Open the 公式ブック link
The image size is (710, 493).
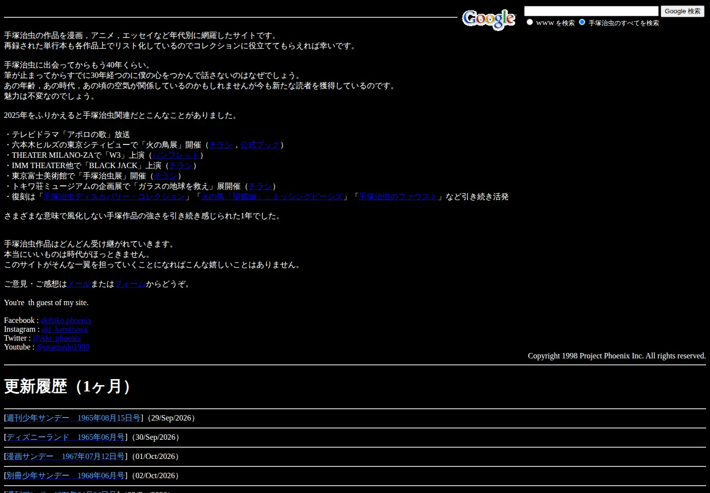coord(260,145)
